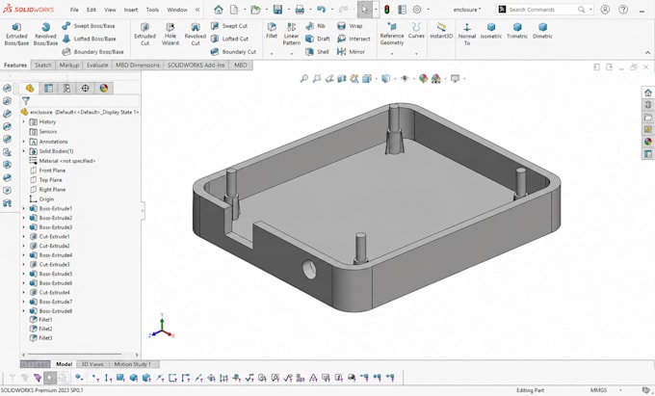Toggle the Normal To view button

pos(467,34)
